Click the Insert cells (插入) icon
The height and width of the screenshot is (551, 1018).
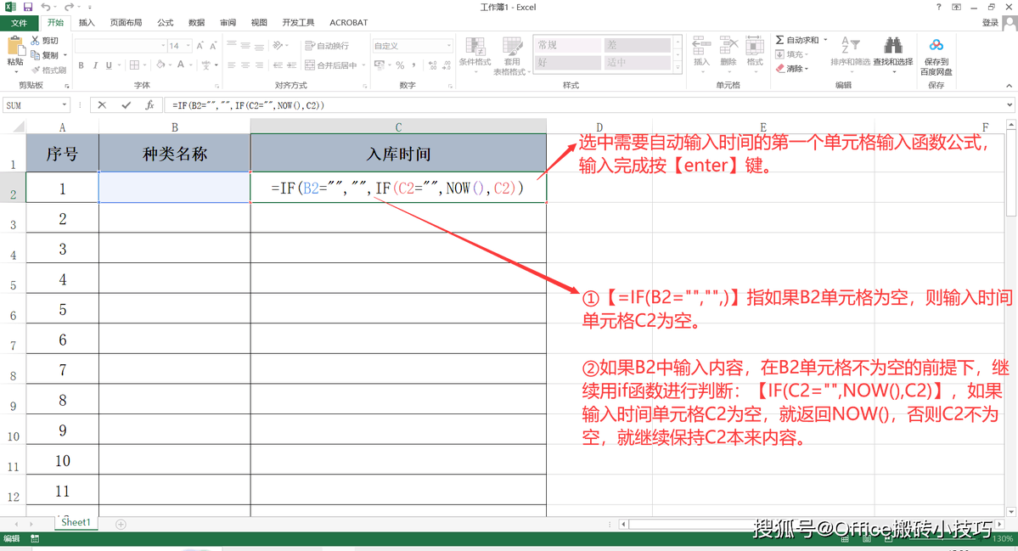pyautogui.click(x=701, y=47)
